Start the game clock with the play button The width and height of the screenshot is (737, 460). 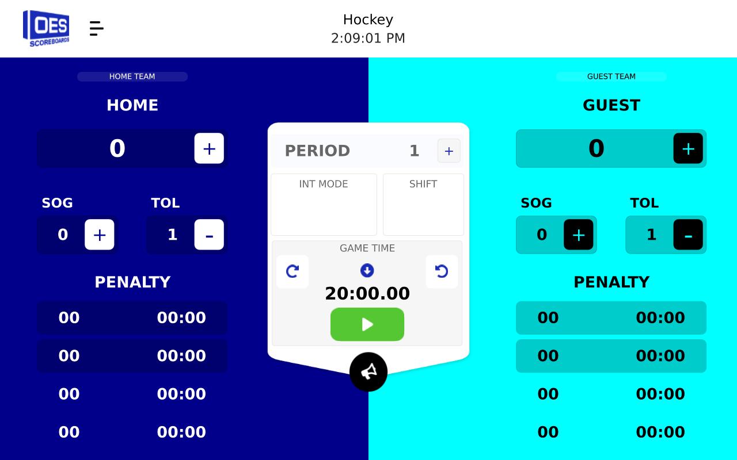coord(367,324)
